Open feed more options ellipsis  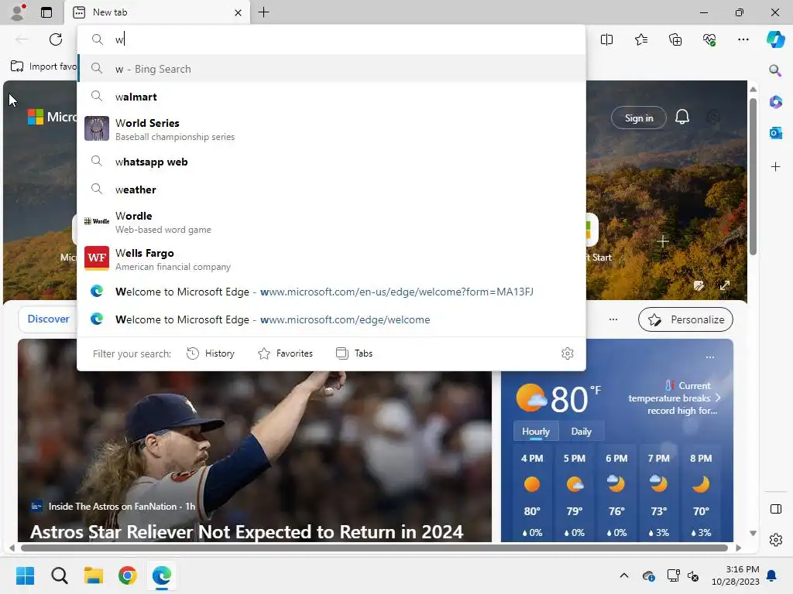[613, 319]
